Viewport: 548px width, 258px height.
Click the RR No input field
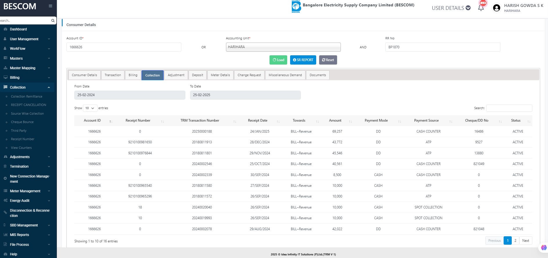click(443, 47)
